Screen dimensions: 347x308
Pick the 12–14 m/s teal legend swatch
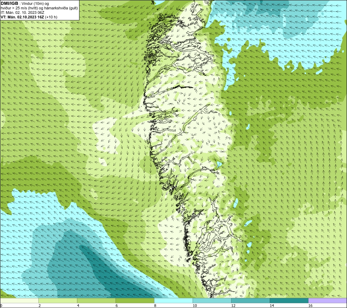coord(251,300)
